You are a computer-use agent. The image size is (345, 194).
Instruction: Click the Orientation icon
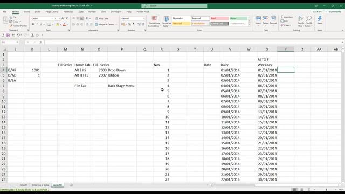(x=87, y=18)
